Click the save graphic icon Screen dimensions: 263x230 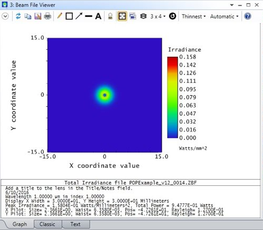(38, 16)
